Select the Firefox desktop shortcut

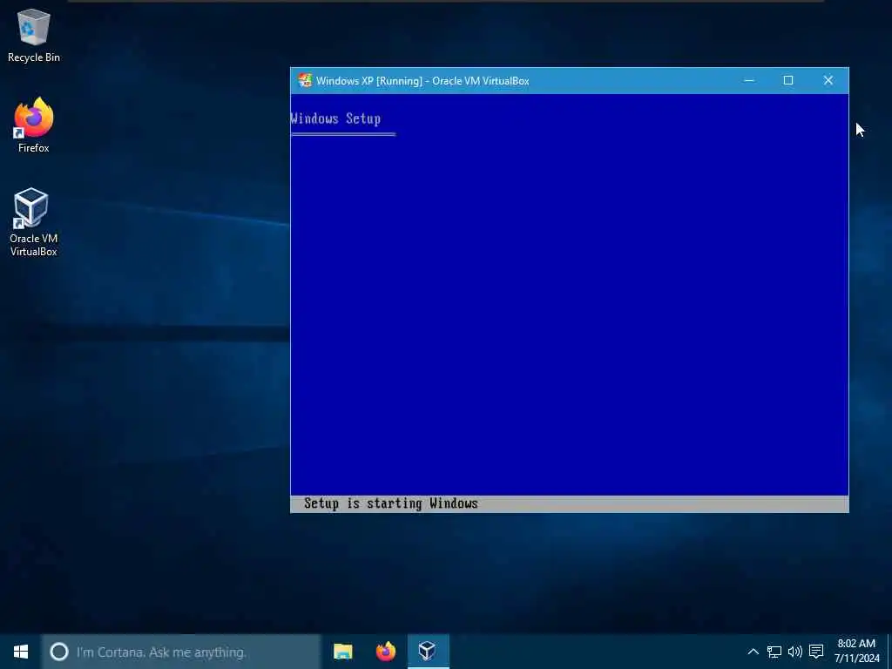pos(34,125)
